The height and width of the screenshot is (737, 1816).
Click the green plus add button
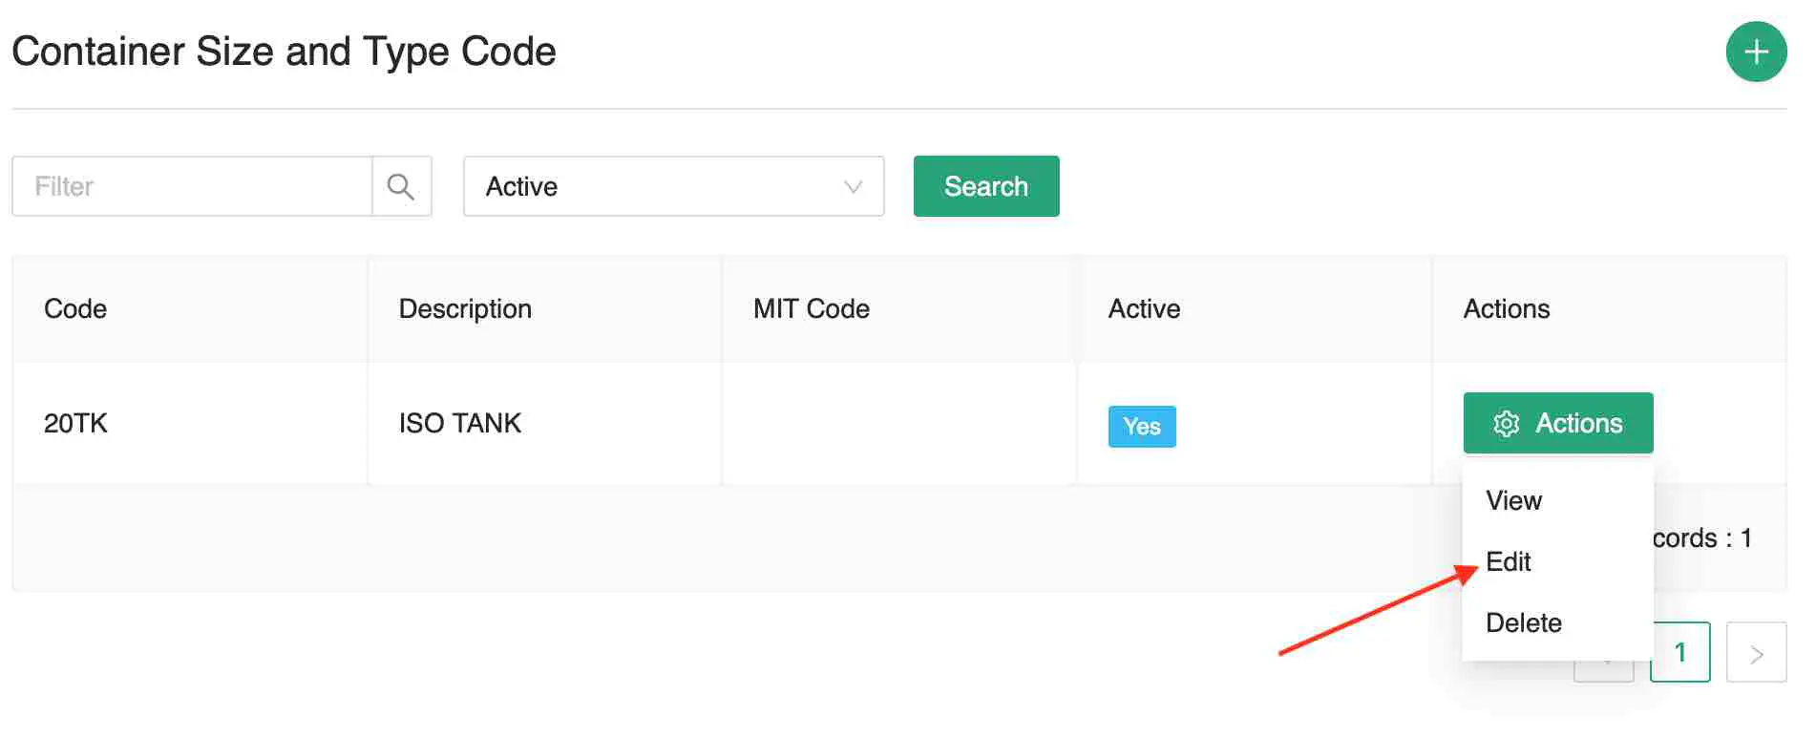click(x=1756, y=52)
